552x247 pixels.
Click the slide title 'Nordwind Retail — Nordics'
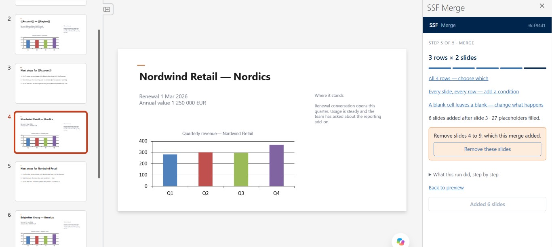tap(205, 77)
